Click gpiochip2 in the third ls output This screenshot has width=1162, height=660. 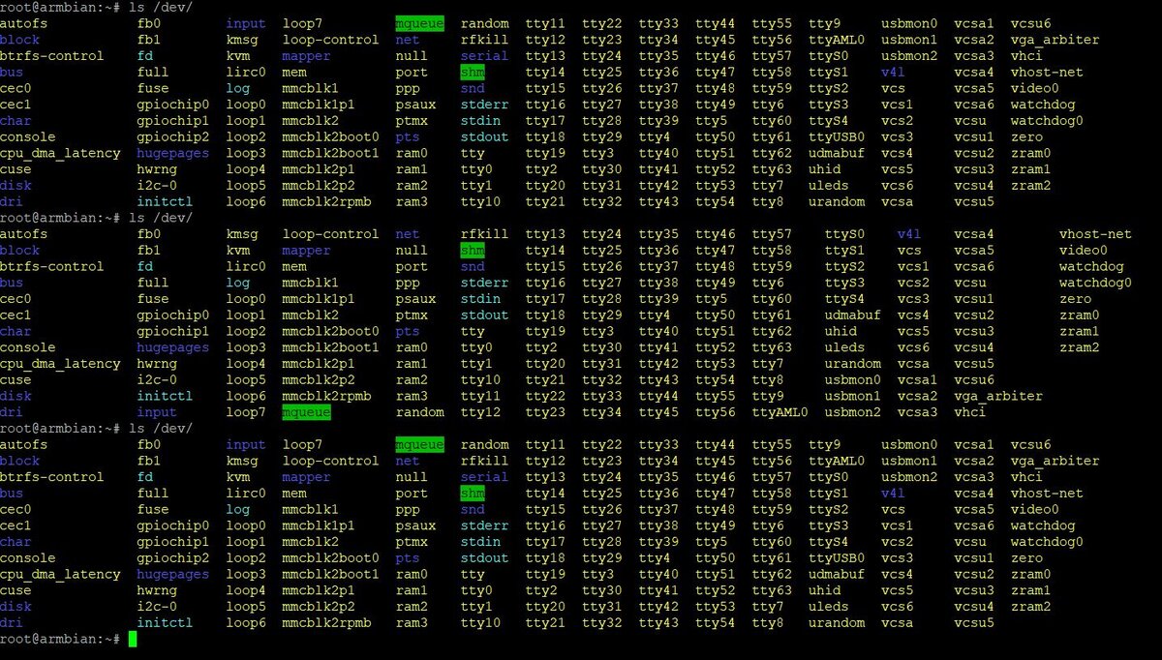[x=173, y=557]
